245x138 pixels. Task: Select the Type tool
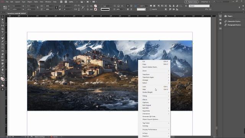[3, 32]
